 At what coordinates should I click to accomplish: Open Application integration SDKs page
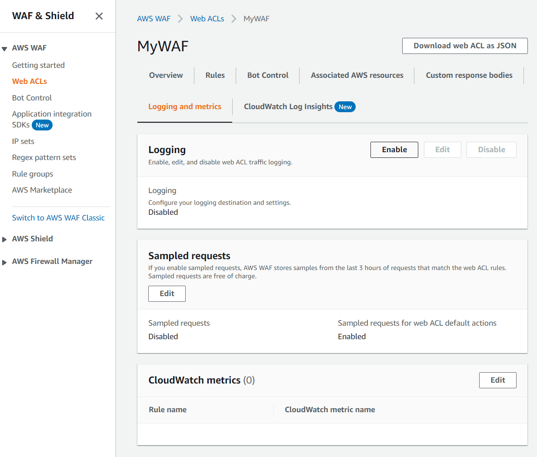click(52, 119)
